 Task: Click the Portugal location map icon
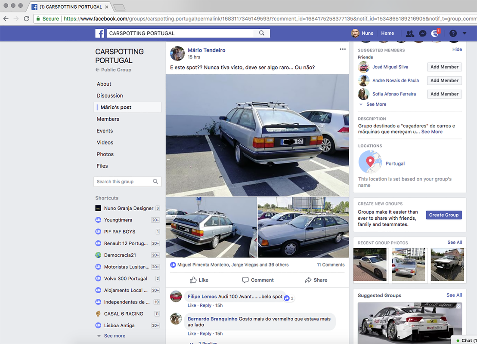click(370, 162)
